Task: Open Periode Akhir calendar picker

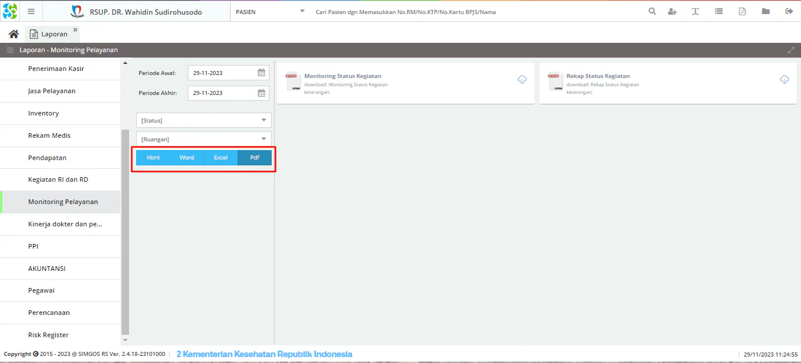Action: click(x=262, y=93)
